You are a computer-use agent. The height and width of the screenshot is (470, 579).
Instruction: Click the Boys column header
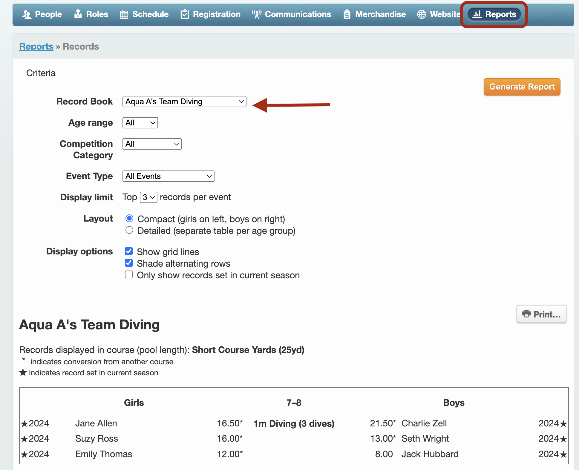pyautogui.click(x=454, y=403)
